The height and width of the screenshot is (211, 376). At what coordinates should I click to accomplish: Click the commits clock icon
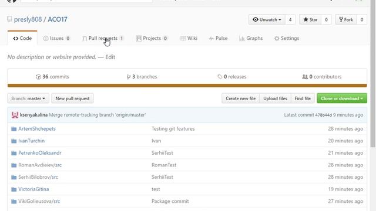38,77
